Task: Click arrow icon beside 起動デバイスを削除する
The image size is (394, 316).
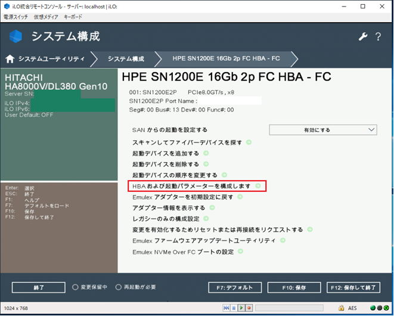Action: 206,164
